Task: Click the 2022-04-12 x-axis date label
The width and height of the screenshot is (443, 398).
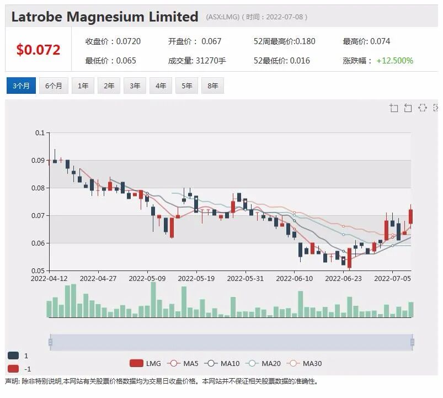Action: 49,278
